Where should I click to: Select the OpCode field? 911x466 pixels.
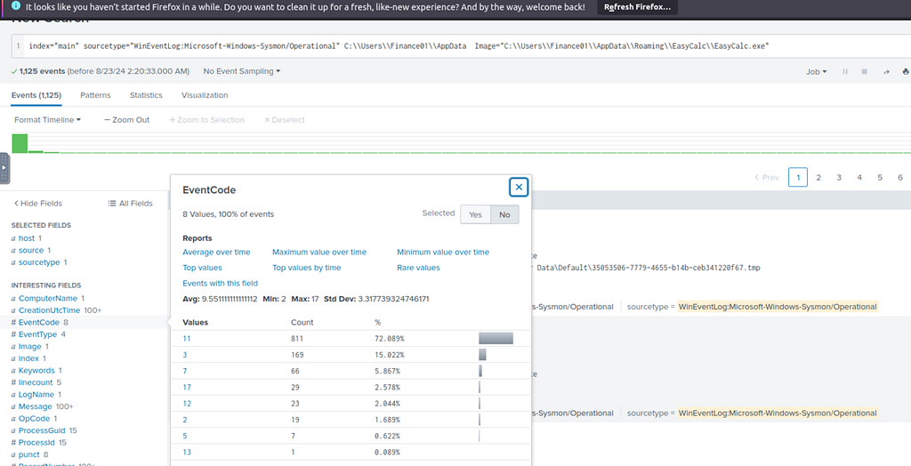click(34, 418)
